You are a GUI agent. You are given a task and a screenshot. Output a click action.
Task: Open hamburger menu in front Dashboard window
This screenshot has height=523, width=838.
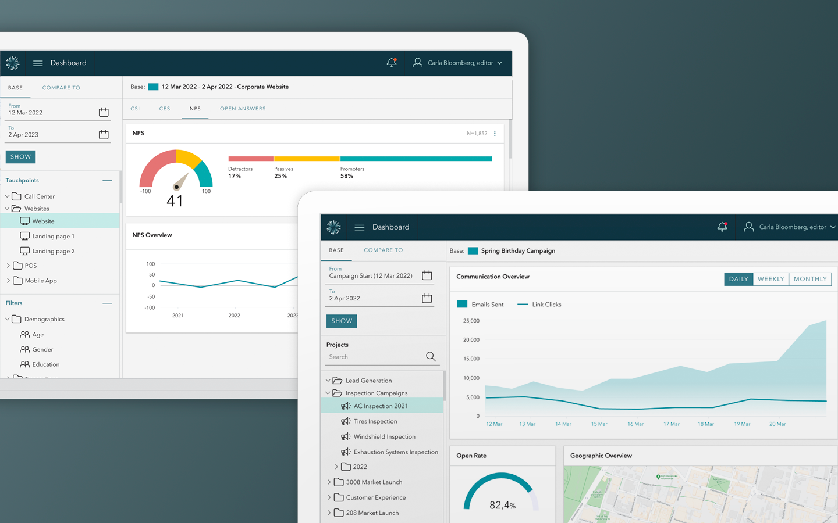[360, 227]
